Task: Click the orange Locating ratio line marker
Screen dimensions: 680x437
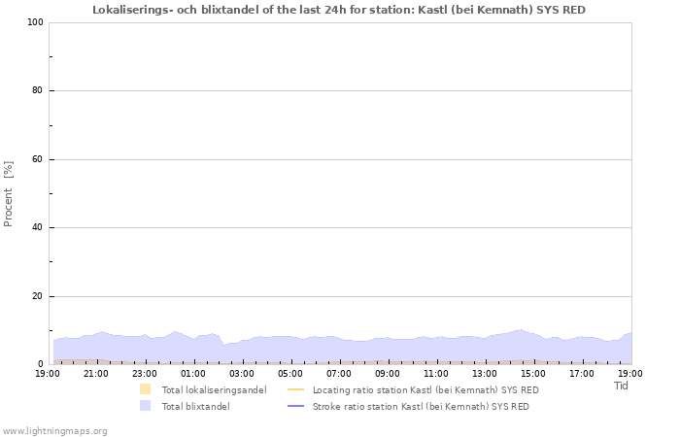Action: [295, 389]
